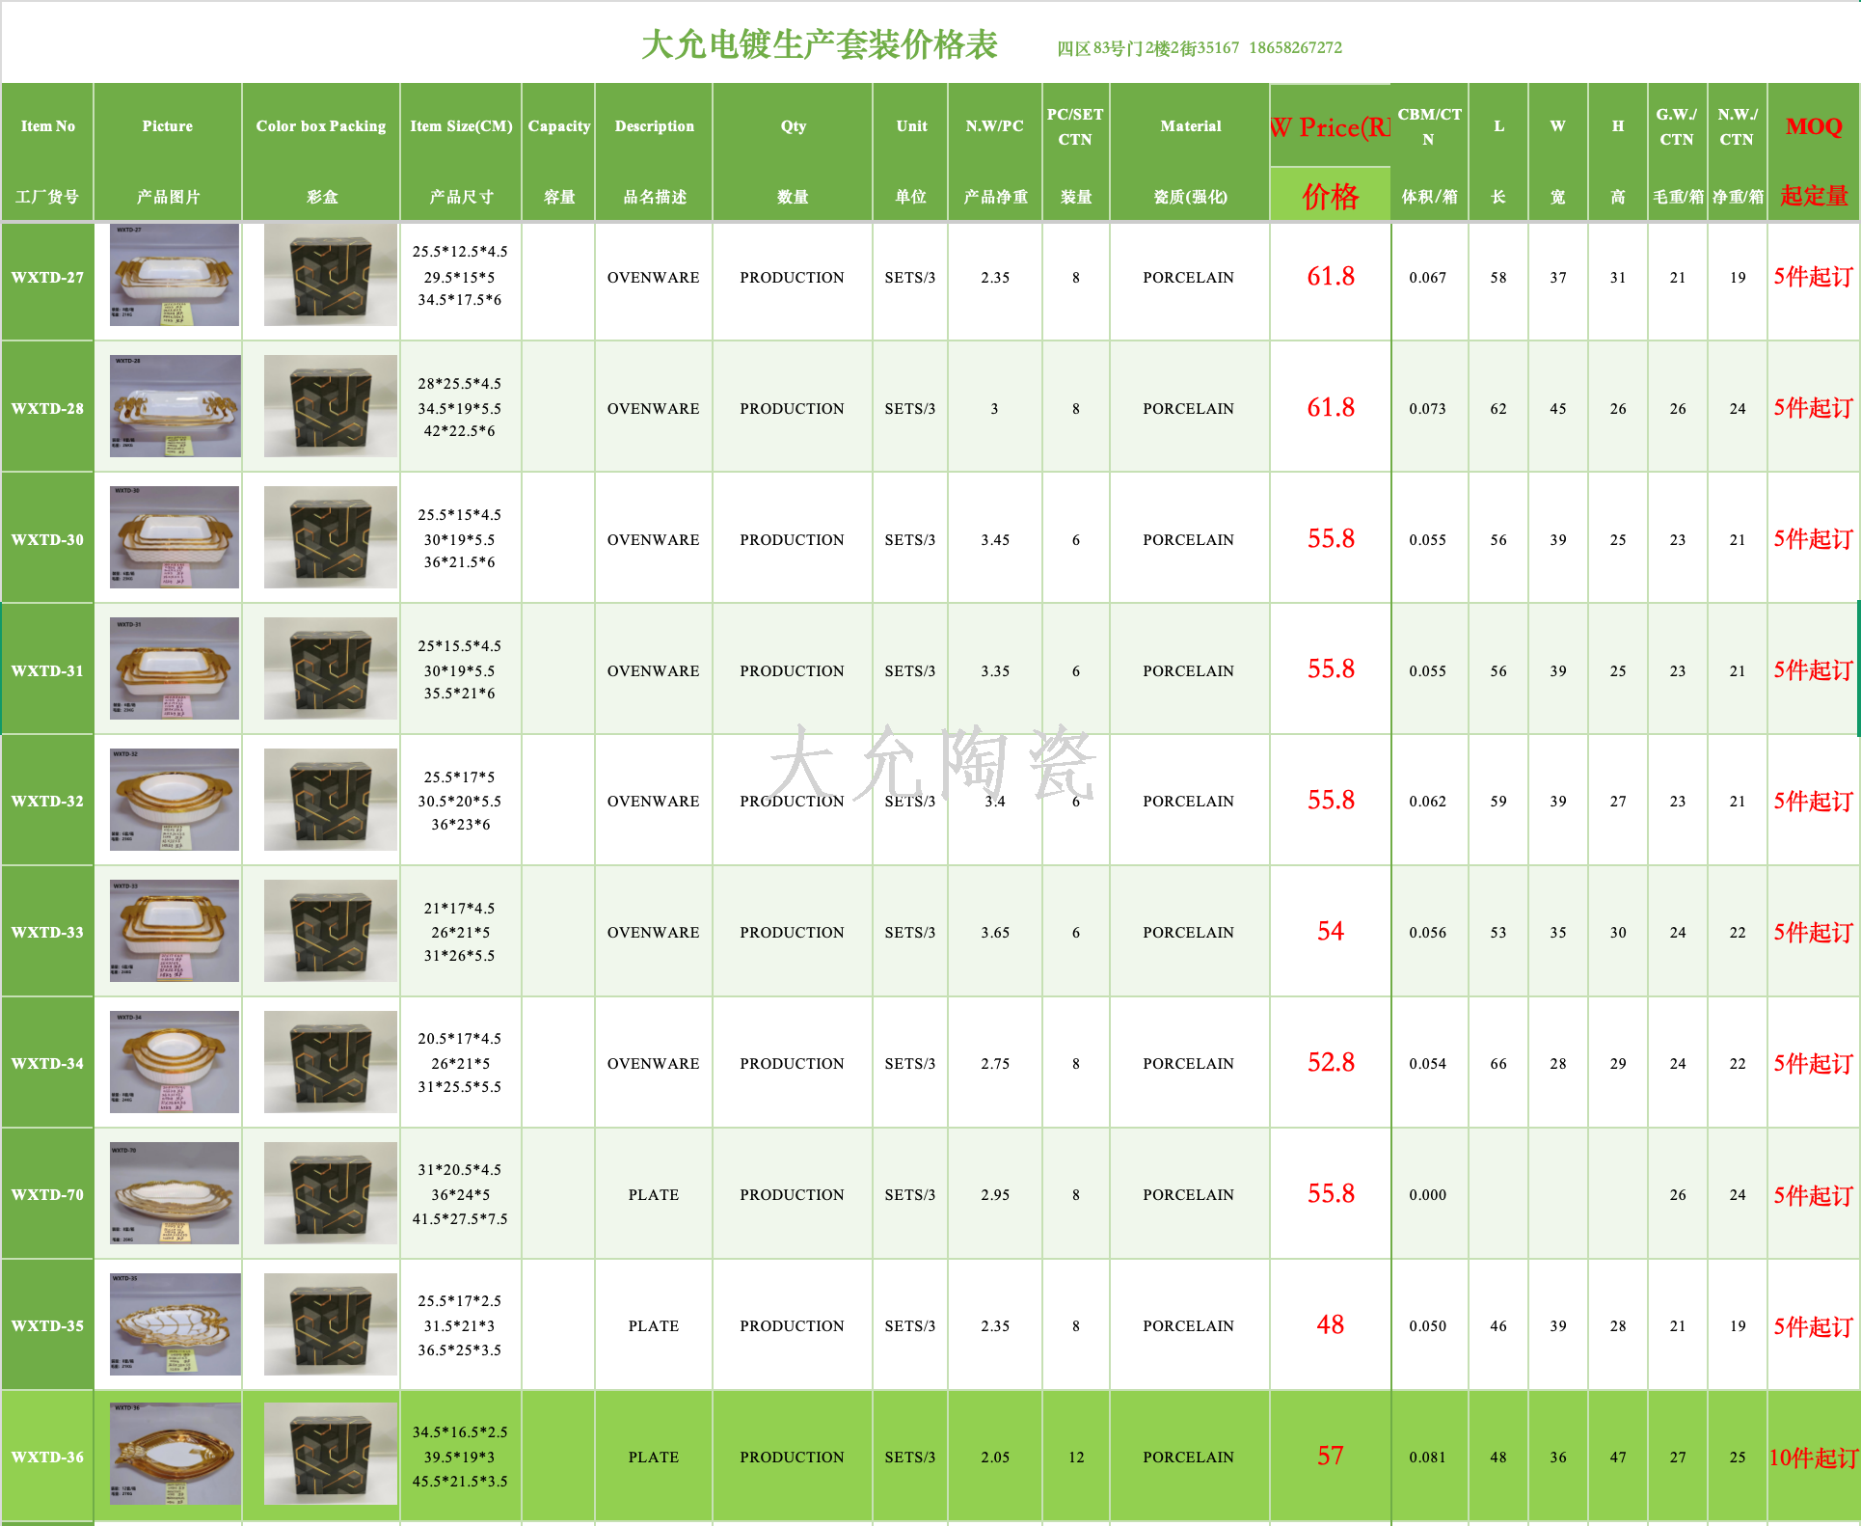Select the green 价格 header cell
Screen dimensions: 1861x1526
tap(1330, 196)
